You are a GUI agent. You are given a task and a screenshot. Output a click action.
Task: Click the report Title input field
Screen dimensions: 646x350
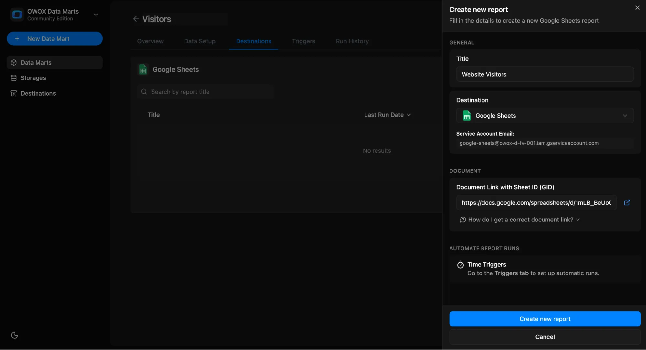545,74
